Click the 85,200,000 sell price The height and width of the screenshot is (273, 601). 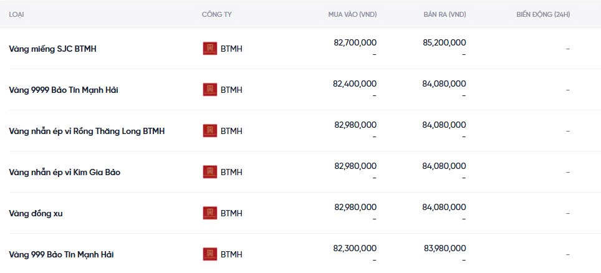[444, 42]
